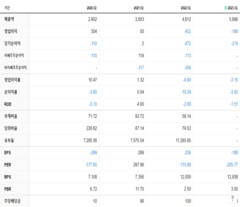This screenshot has height=207, width=240.
Task: Click the 주당배당금 row label
Action: 12,201
